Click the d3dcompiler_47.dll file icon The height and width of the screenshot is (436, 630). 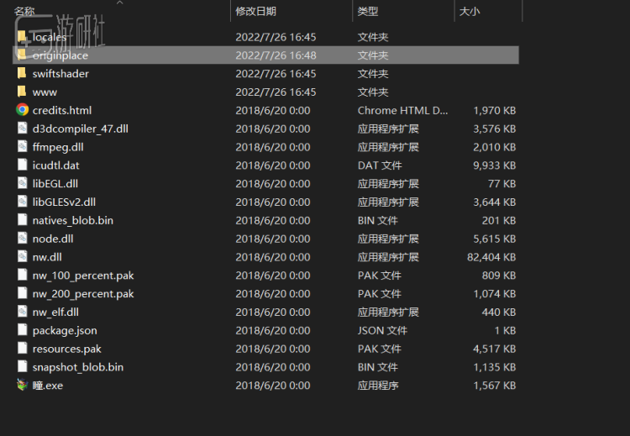[x=22, y=129]
